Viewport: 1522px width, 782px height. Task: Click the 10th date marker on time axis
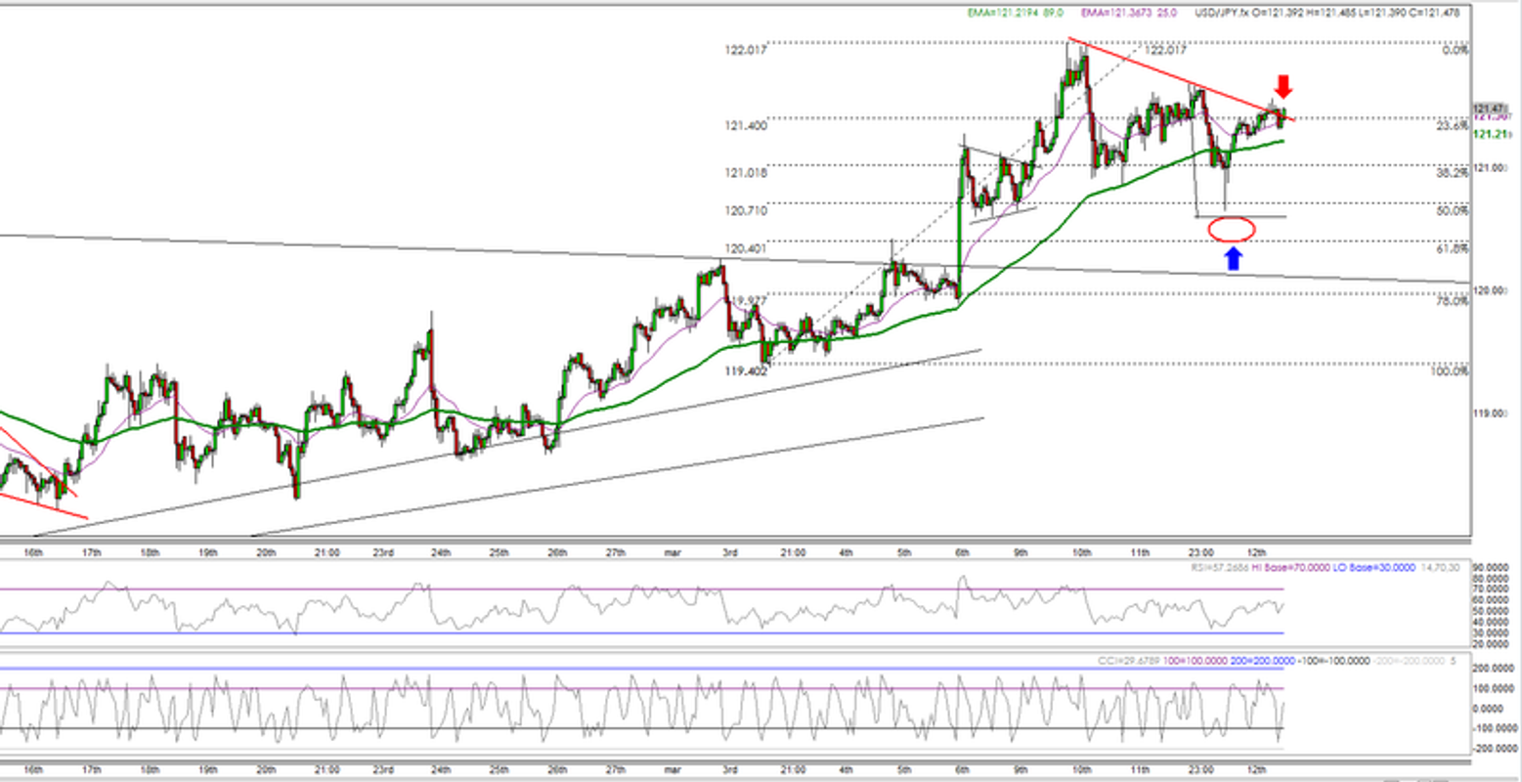[x=1081, y=552]
